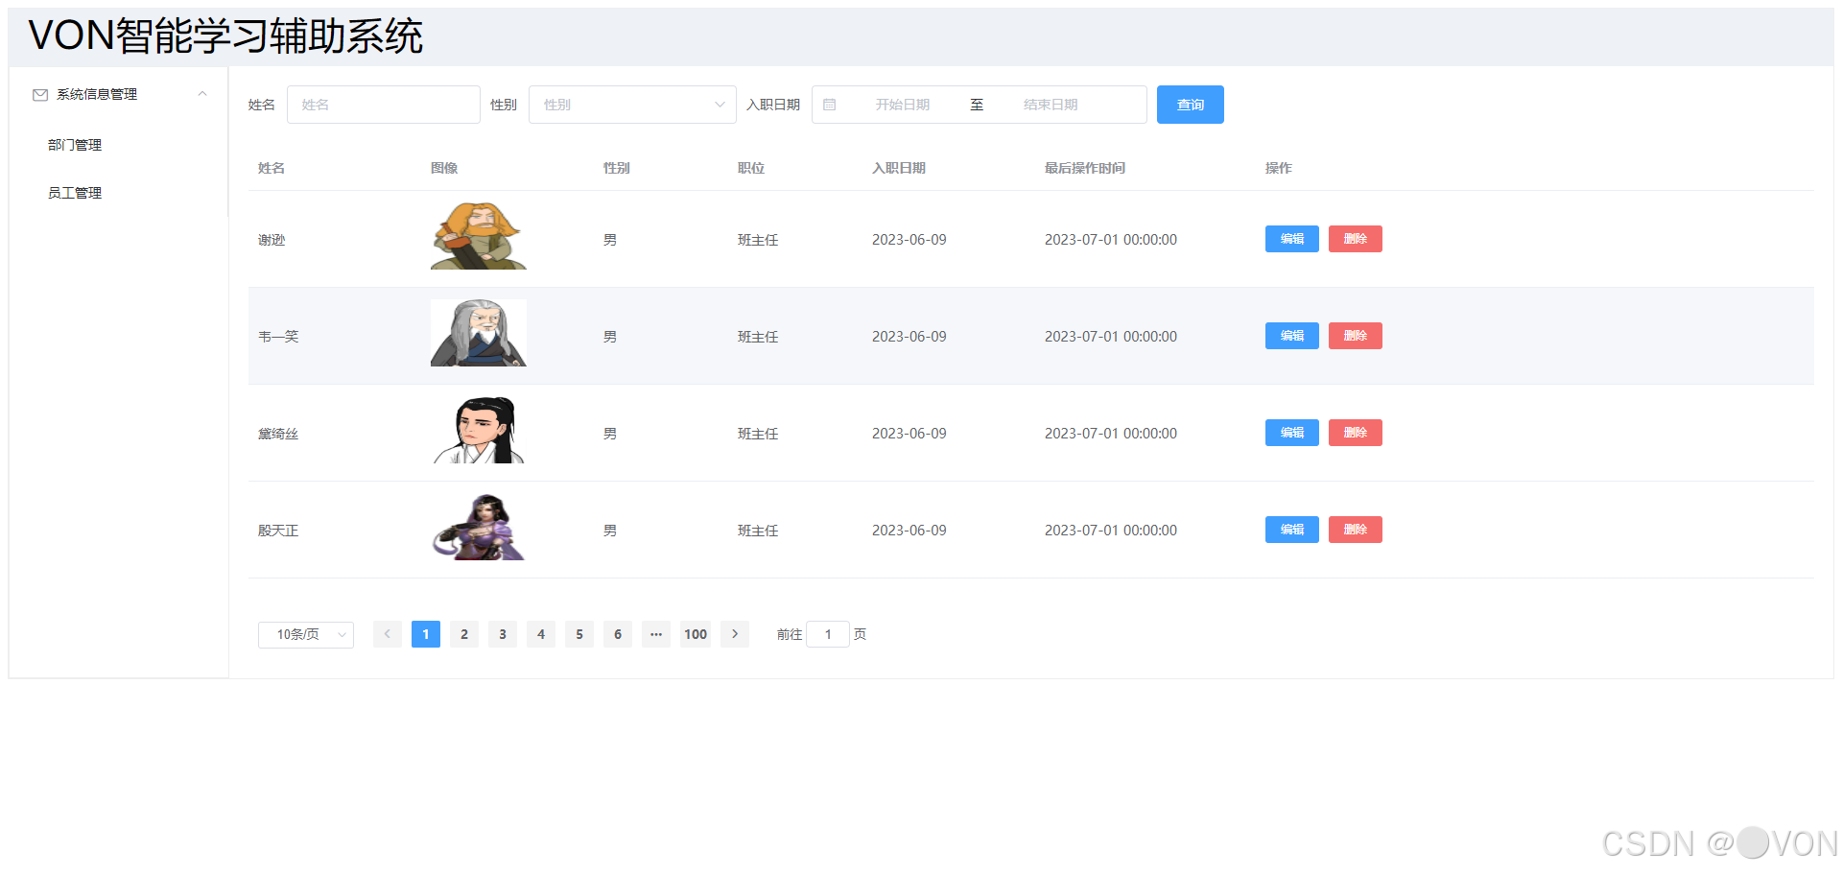
Task: Select 部门管理 in the sidebar
Action: (74, 144)
